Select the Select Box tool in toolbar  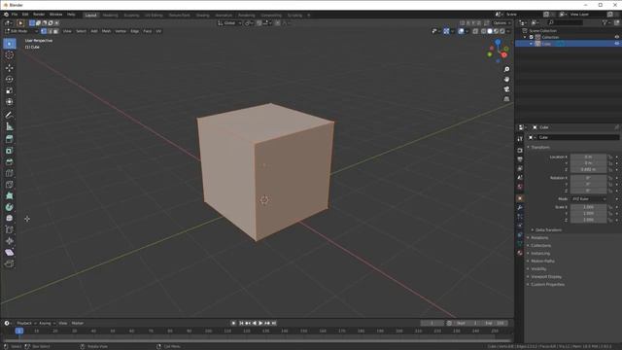pos(10,43)
